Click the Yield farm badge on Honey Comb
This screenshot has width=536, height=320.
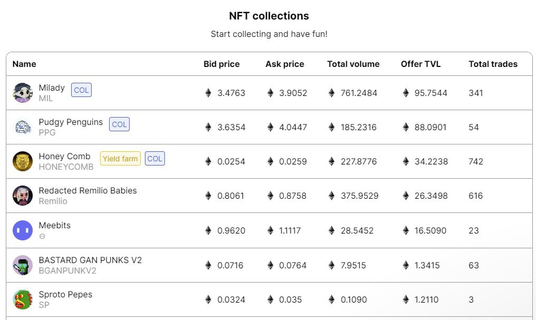[x=120, y=159]
